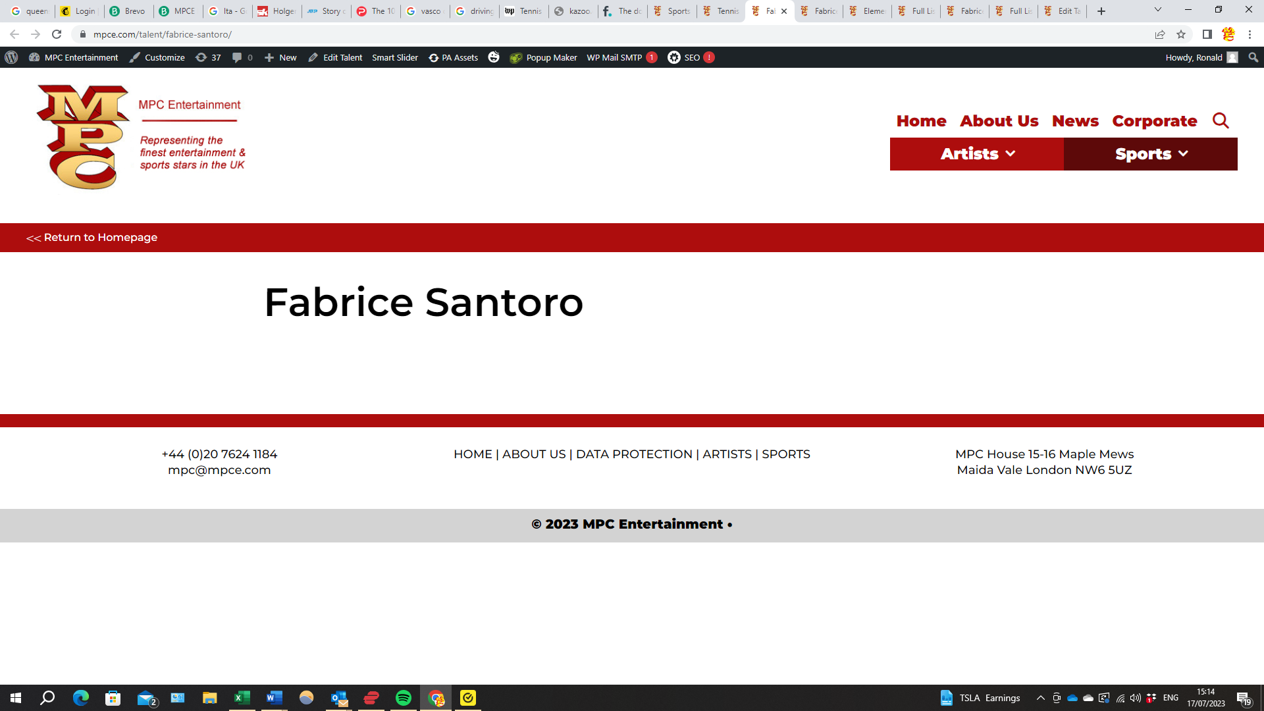This screenshot has width=1264, height=711.
Task: Switch to the Edit Ta browser tab
Action: (1063, 11)
